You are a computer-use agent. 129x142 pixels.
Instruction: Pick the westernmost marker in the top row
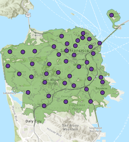click(x=10, y=52)
